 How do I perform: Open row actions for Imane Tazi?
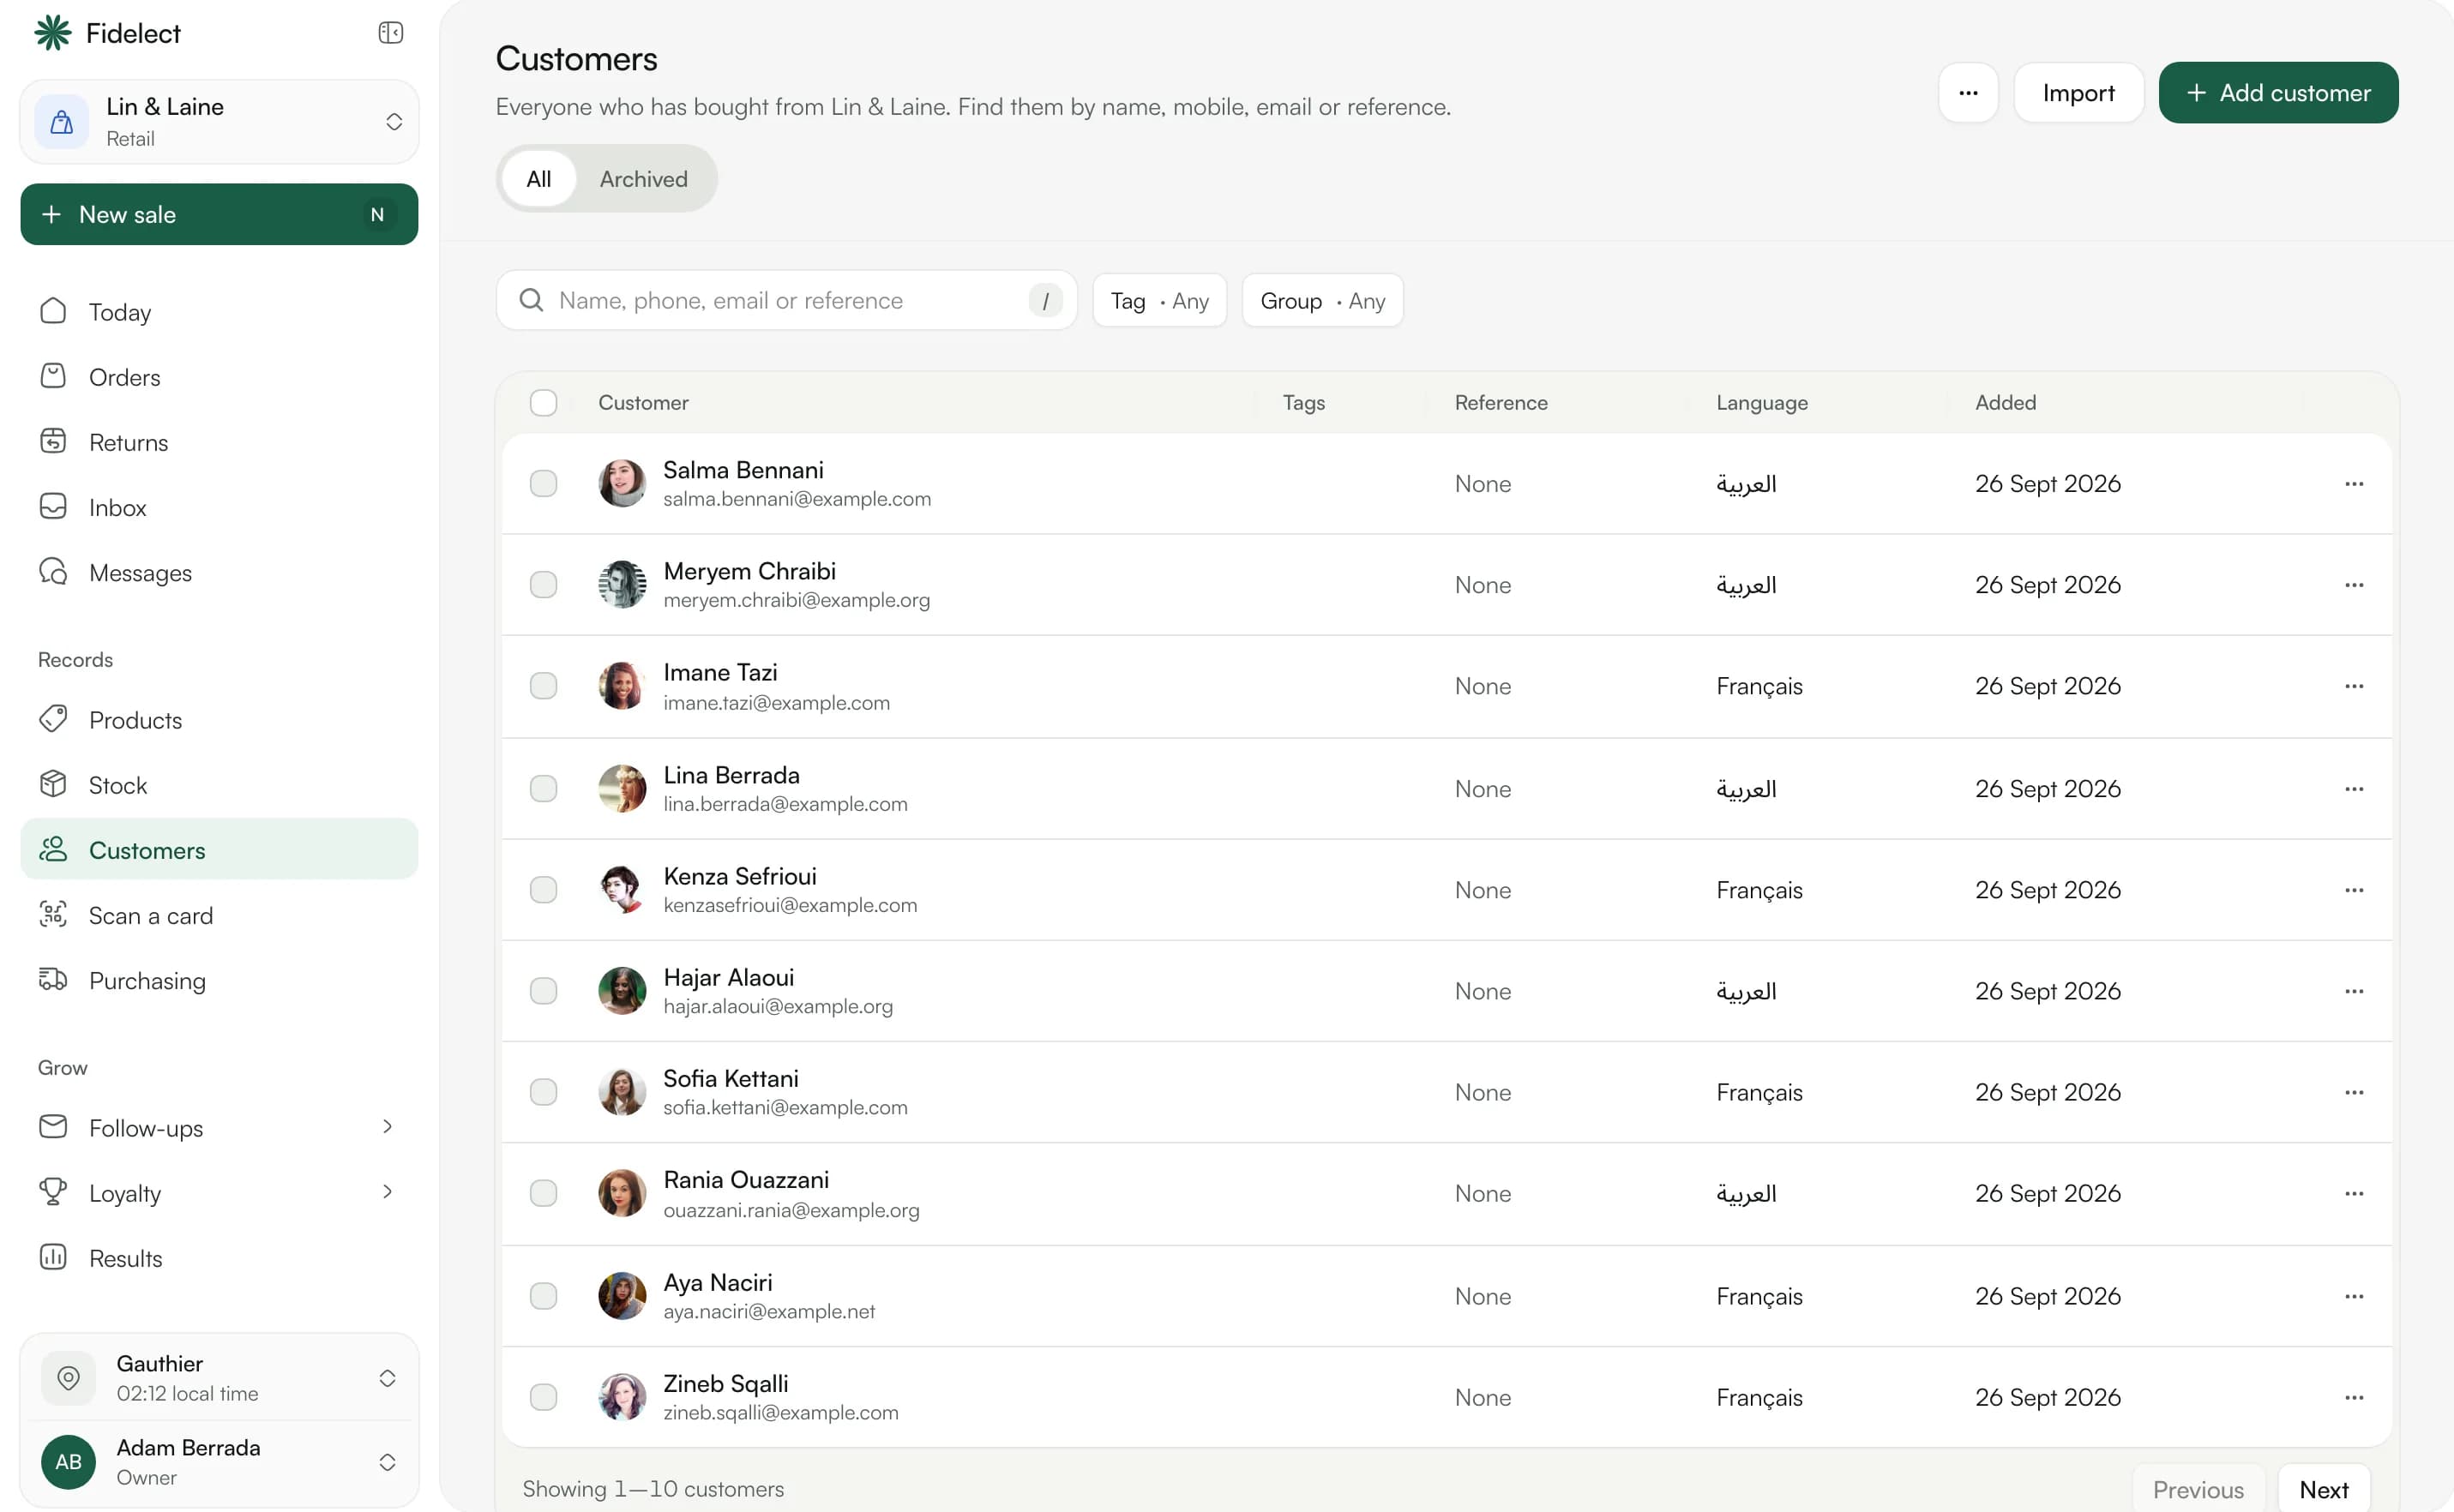[2353, 686]
